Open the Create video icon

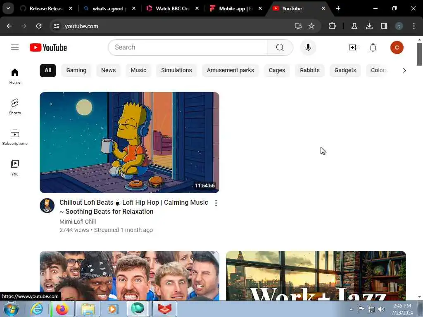coord(353,47)
